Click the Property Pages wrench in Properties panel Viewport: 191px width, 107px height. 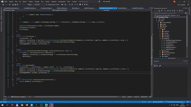[x=160, y=66]
